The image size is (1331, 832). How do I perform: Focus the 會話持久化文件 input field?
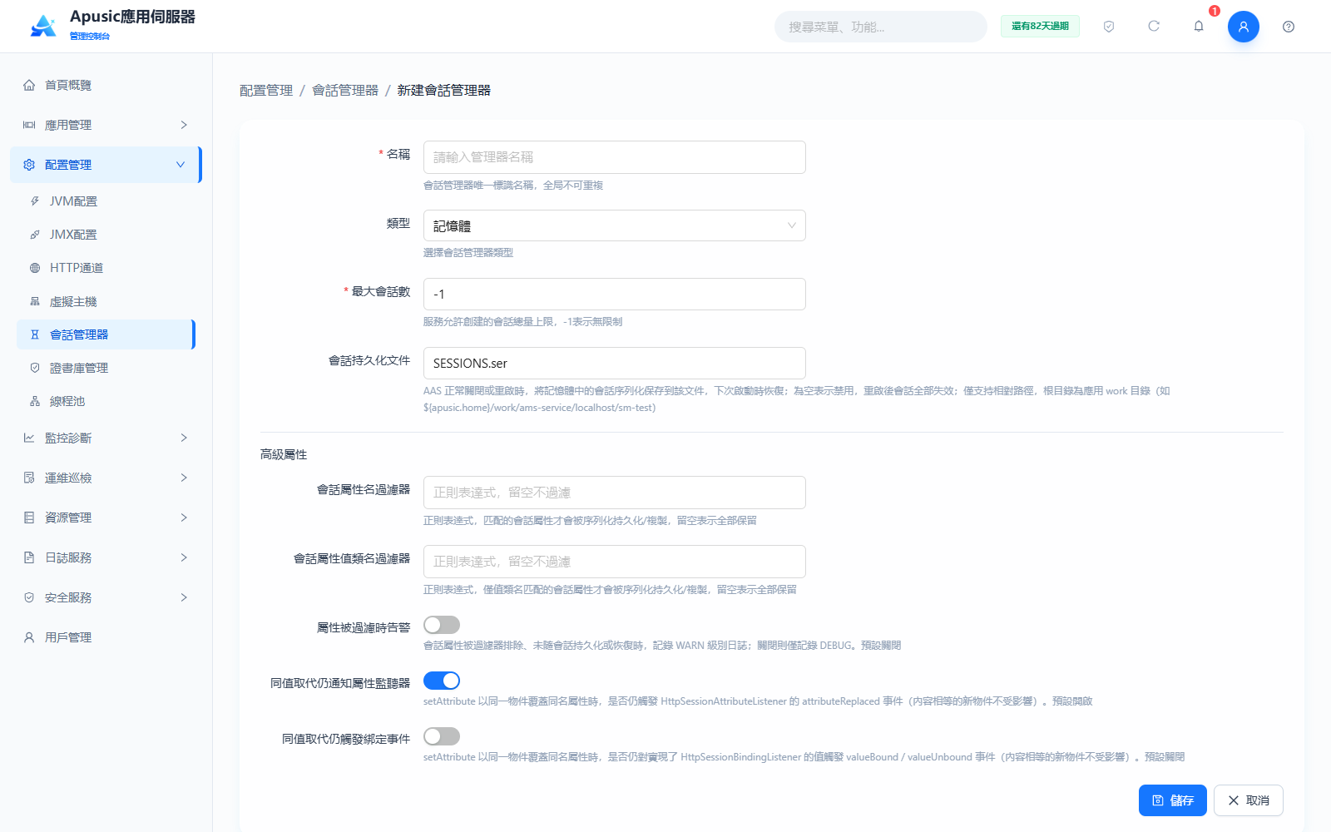click(615, 363)
